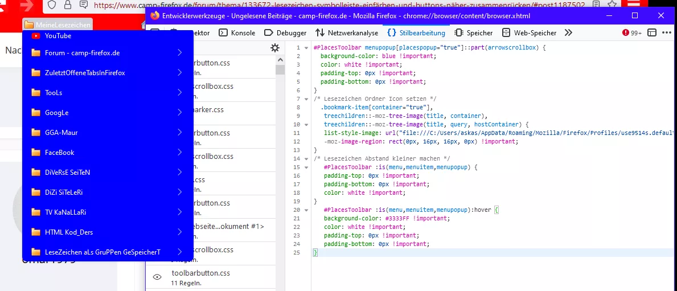Click the padlock site security icon
This screenshot has width=677, height=291.
click(x=68, y=5)
